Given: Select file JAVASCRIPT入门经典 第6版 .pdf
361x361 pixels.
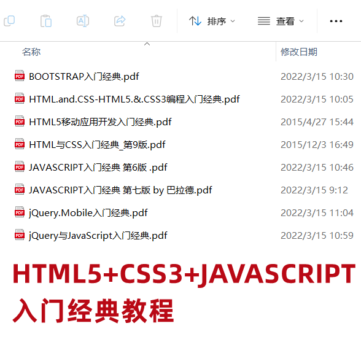Looking at the screenshot, I should (x=98, y=168).
